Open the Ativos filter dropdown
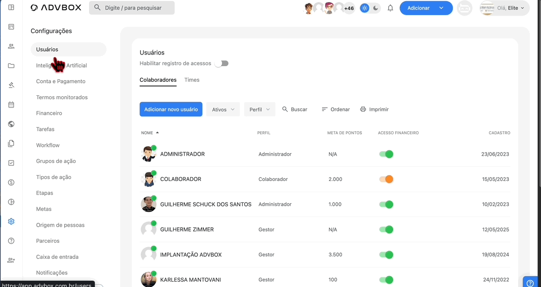 (223, 109)
